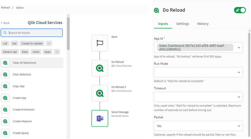The height and width of the screenshot is (139, 251).
Task: Switch to the Inputs tab
Action: [x=163, y=24]
